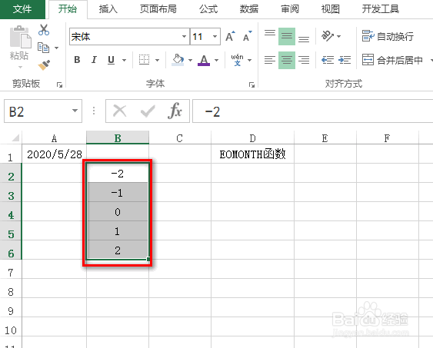The image size is (433, 348).
Task: Click the Cut scissors icon
Action: tap(44, 30)
